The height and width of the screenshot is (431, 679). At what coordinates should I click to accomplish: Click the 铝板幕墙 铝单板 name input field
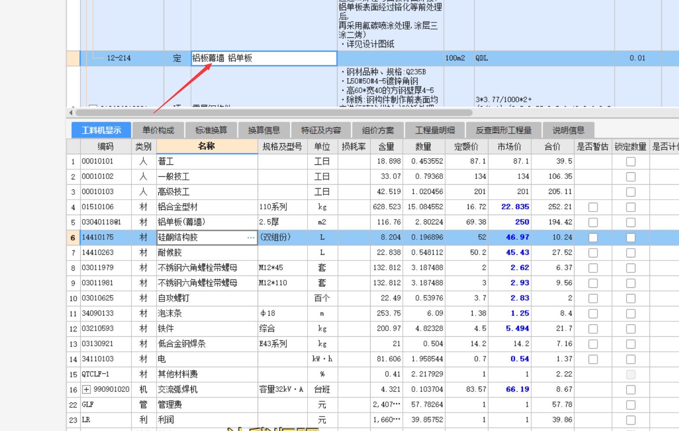(264, 58)
